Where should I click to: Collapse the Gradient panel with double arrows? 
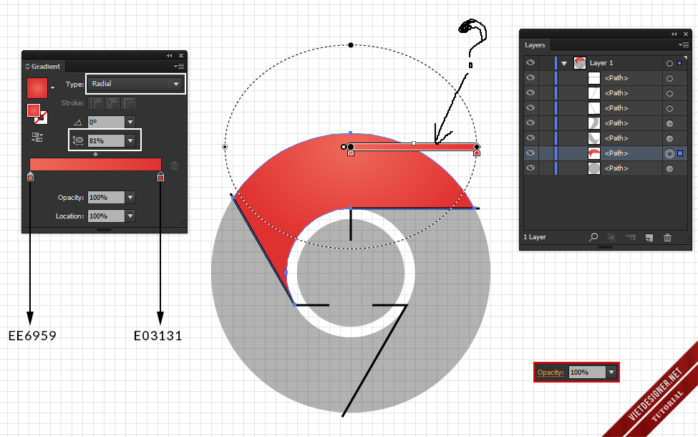point(170,56)
